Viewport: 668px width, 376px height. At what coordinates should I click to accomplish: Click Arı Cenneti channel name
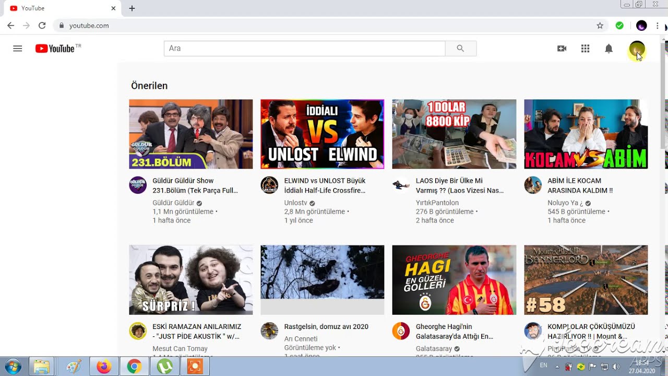[x=301, y=339]
